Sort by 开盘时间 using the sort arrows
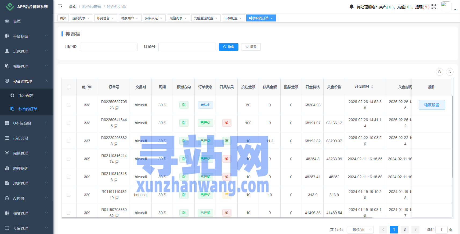 372,87
